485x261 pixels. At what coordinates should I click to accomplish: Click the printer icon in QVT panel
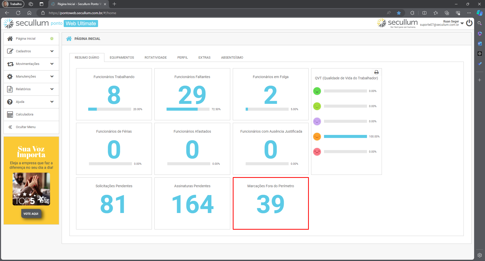[x=376, y=72]
